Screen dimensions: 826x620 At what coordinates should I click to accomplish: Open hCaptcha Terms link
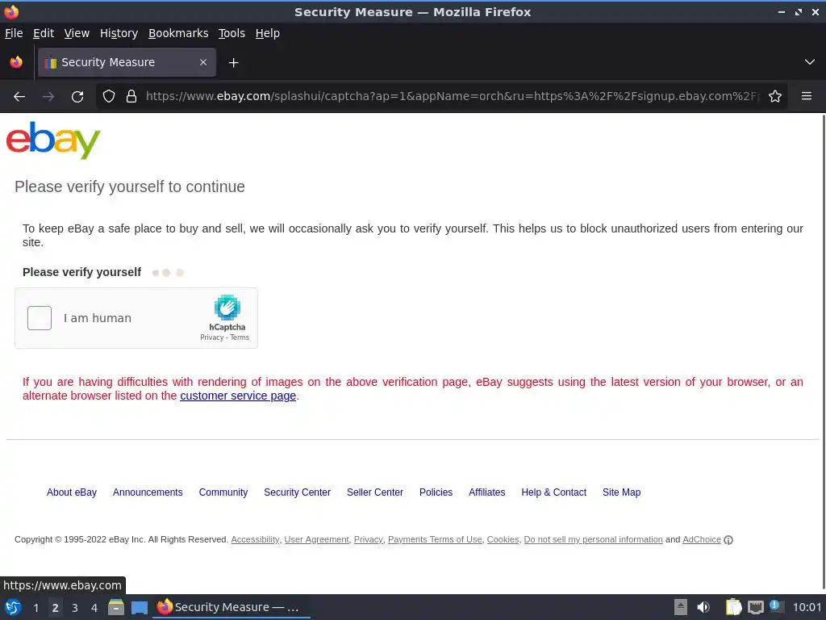click(239, 337)
